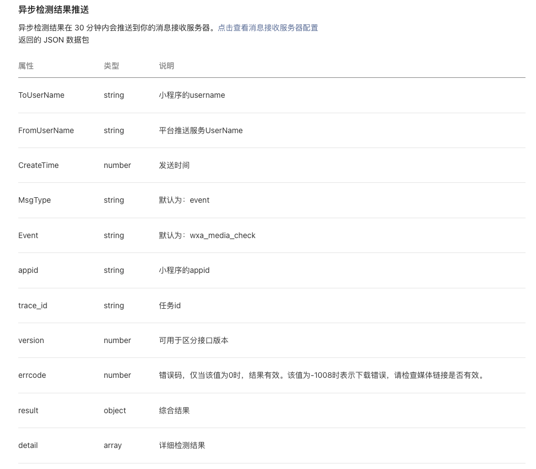The width and height of the screenshot is (536, 469).
Task: Select the trace_id attribute cell
Action: pyautogui.click(x=33, y=305)
